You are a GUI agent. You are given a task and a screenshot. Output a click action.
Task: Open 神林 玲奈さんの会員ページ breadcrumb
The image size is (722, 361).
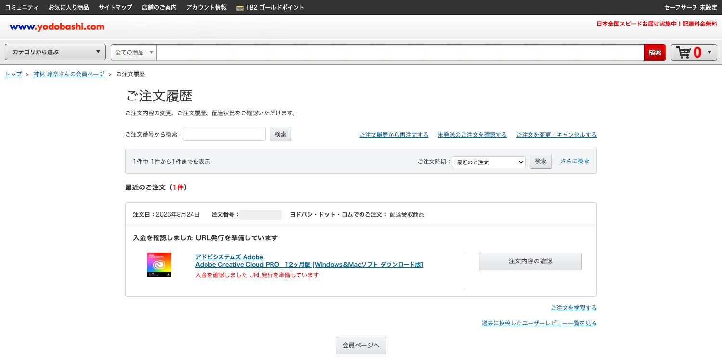(x=69, y=74)
